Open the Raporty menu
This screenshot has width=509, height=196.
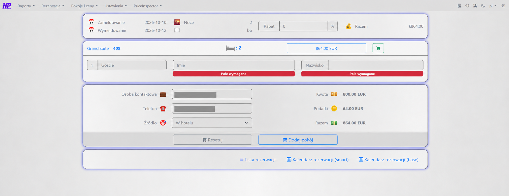[x=26, y=6]
